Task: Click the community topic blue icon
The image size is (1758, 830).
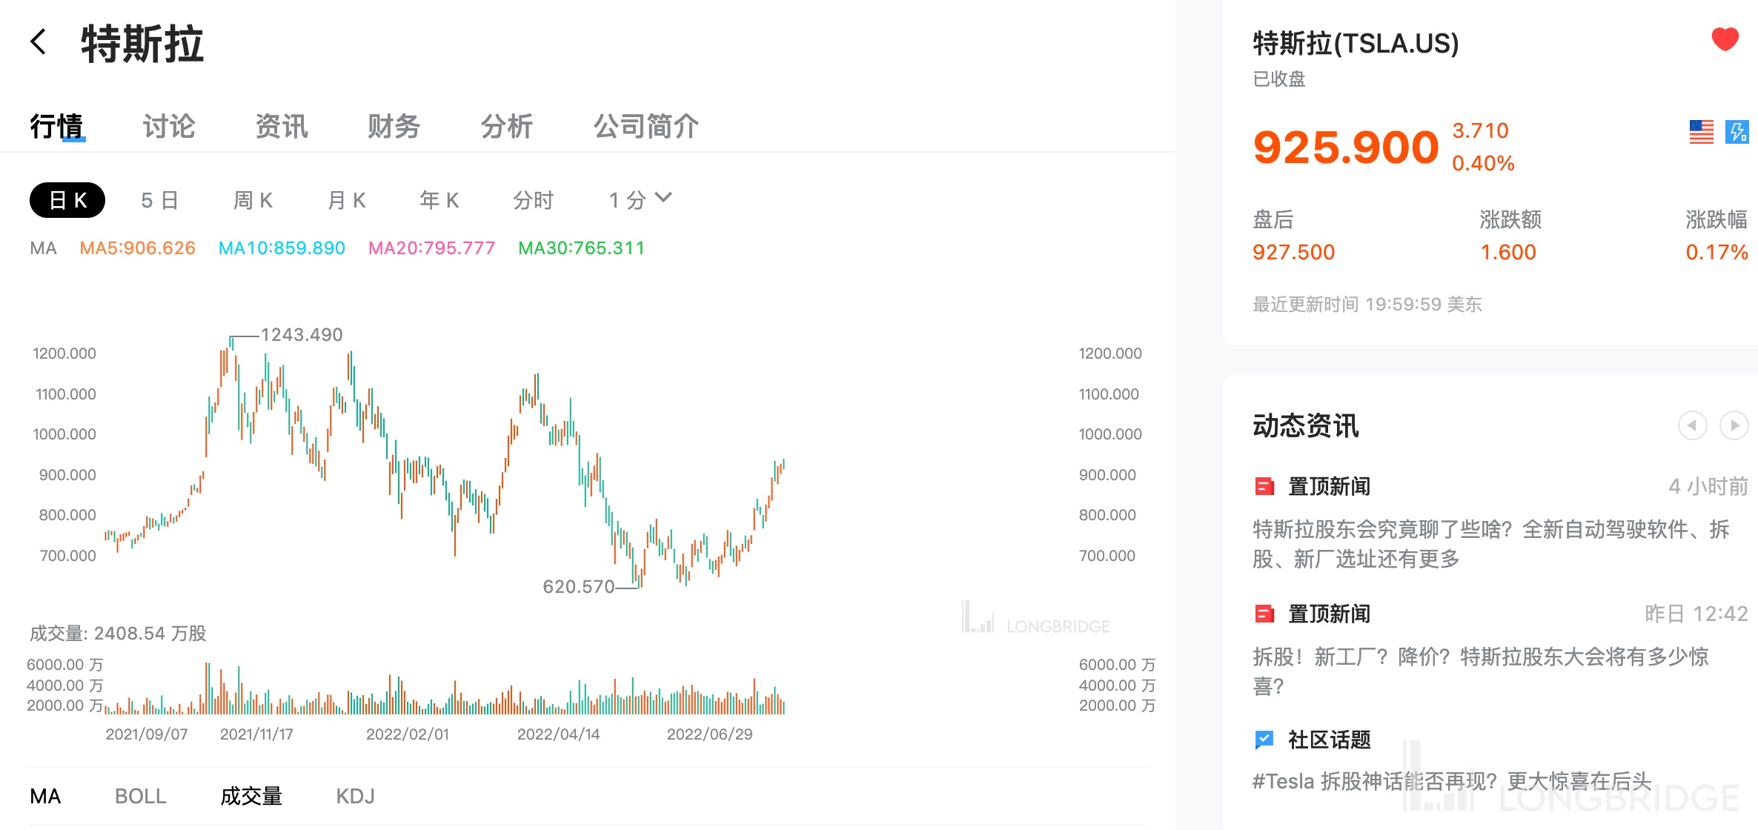Action: pos(1264,740)
